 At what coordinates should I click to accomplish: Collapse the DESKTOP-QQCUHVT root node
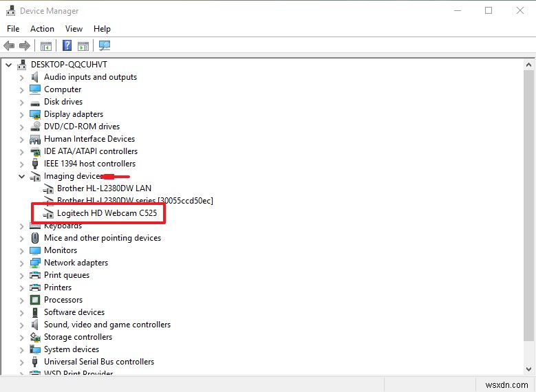click(x=8, y=65)
